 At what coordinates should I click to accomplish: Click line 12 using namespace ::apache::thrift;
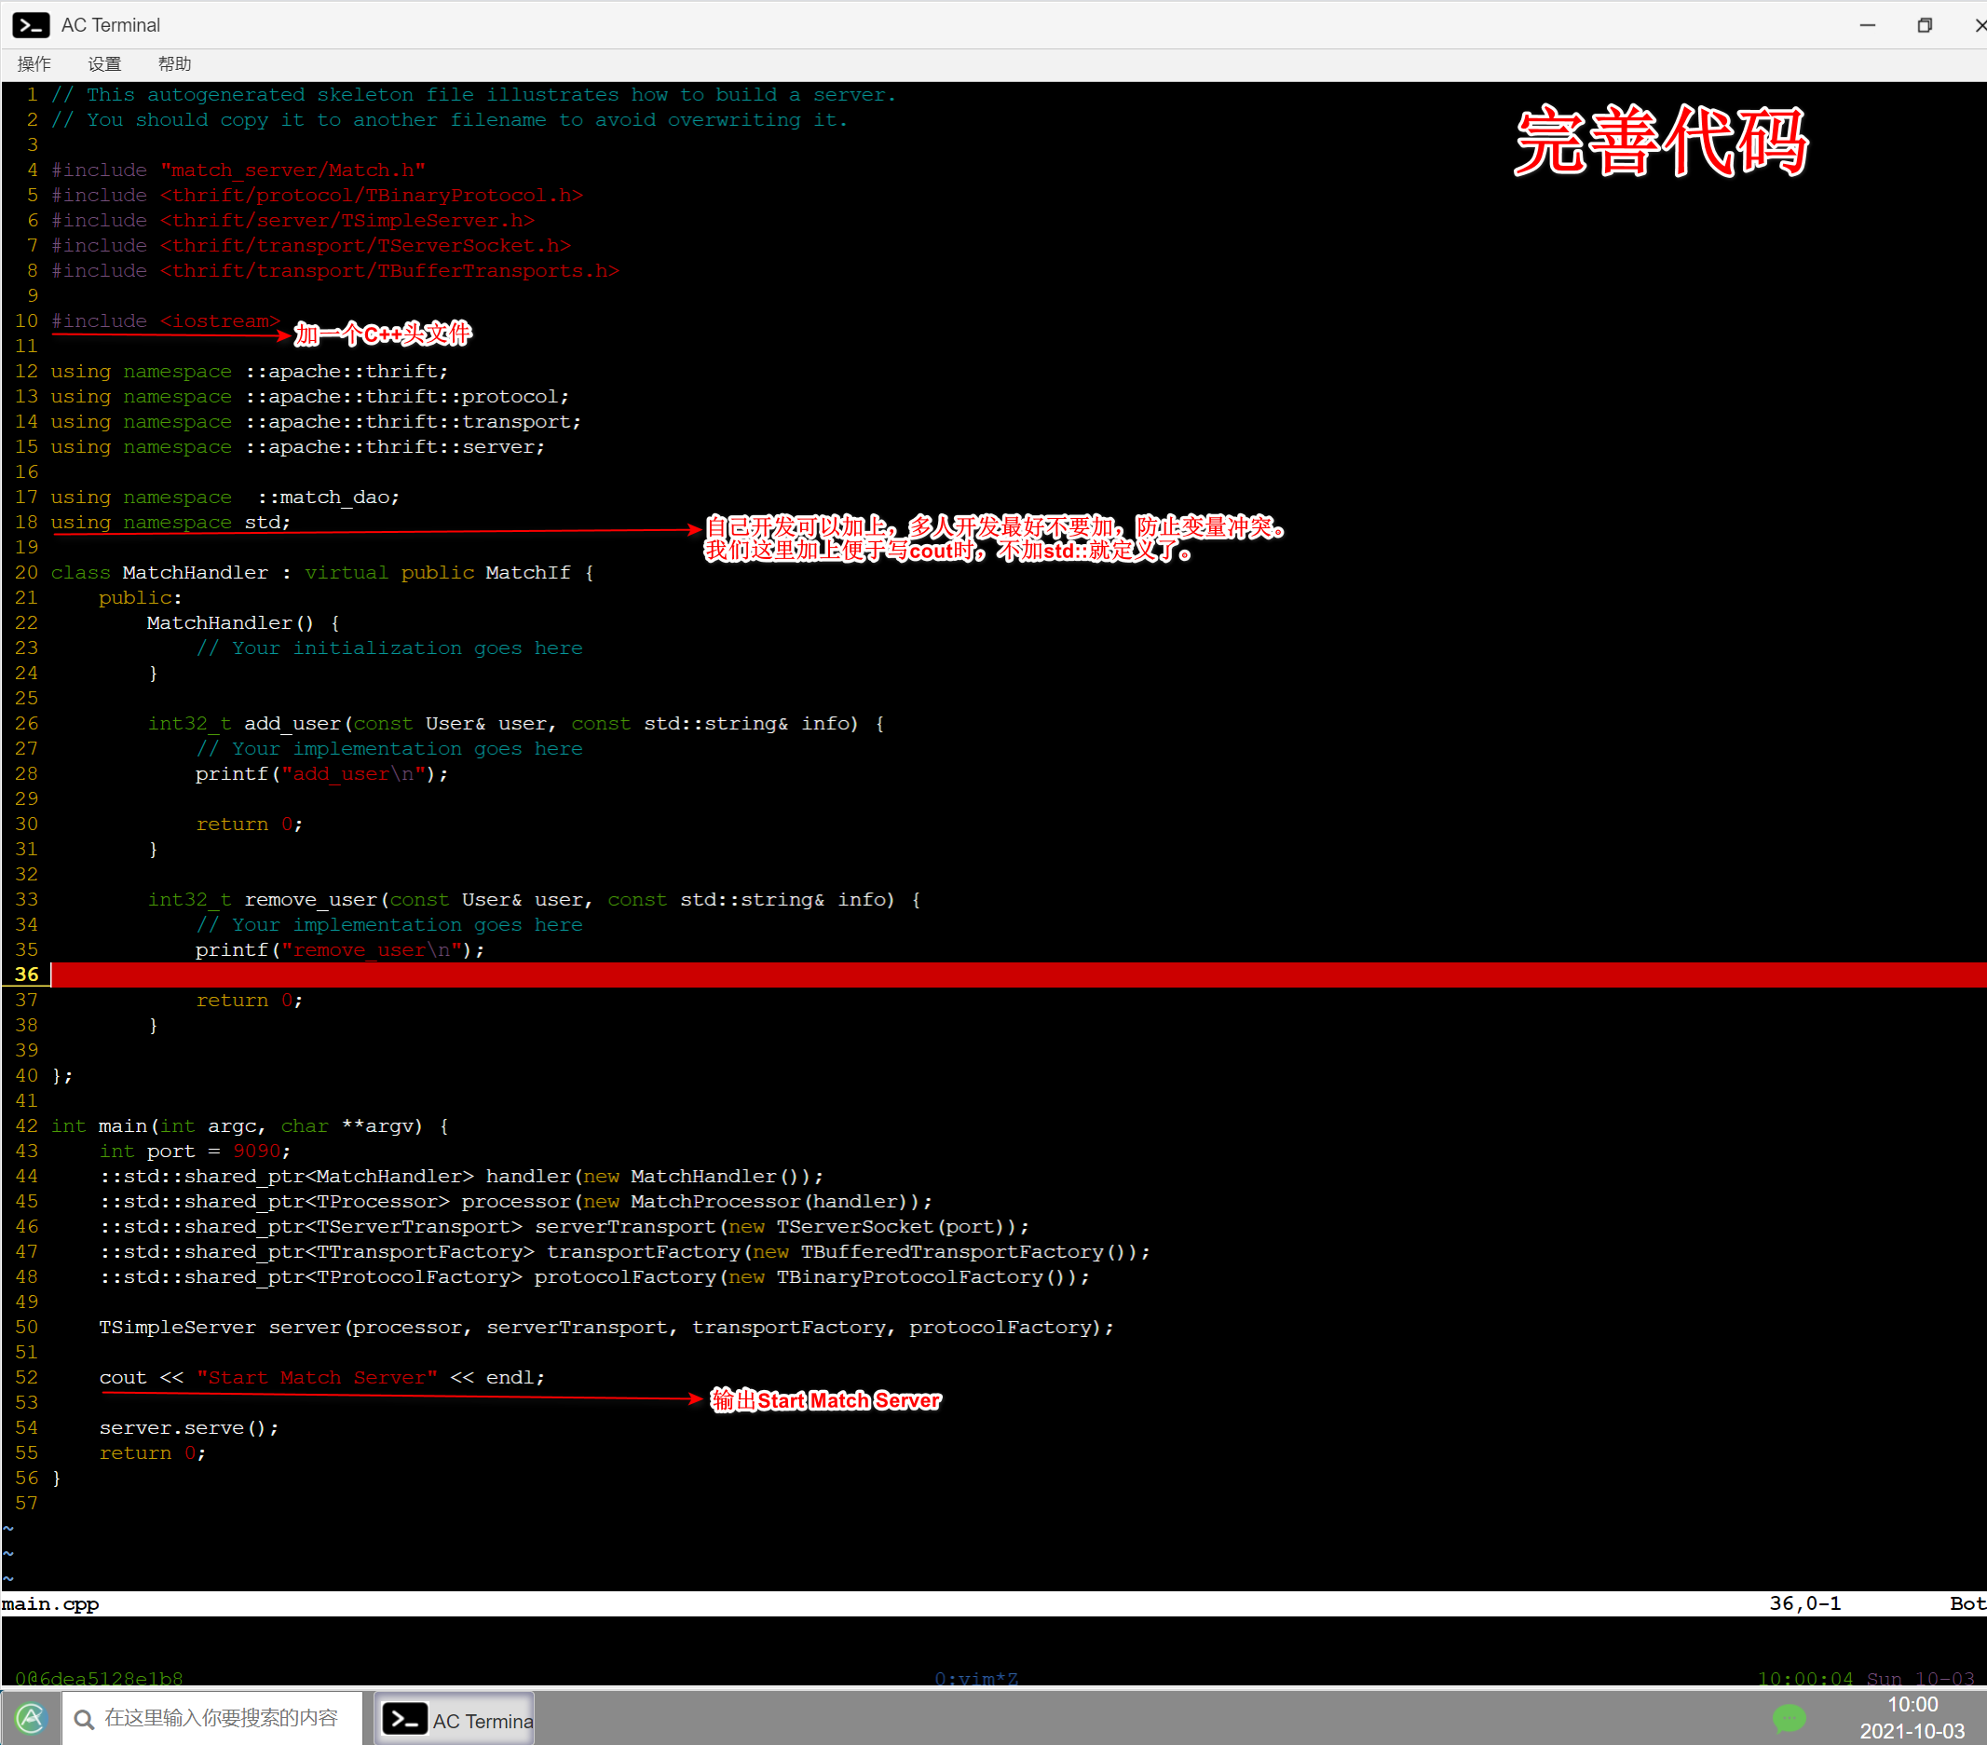[250, 372]
